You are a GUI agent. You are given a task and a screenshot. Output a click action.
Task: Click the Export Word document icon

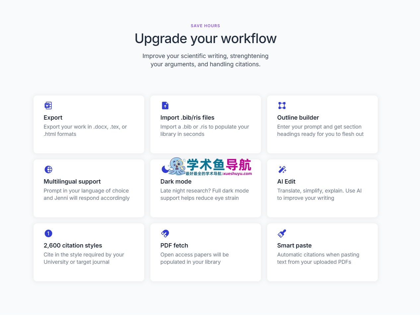(x=48, y=106)
